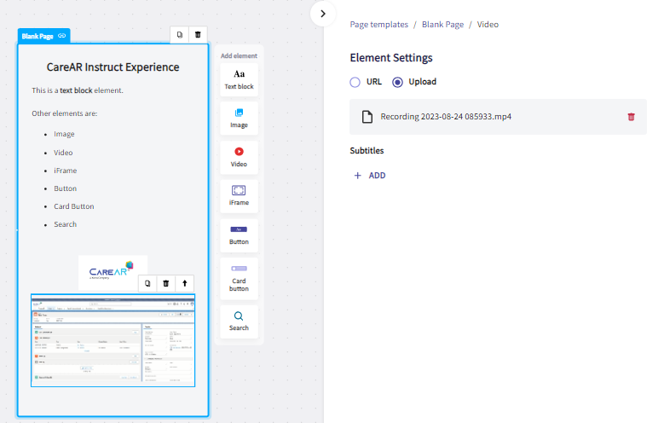Viewport: 664px width, 423px height.
Task: Duplicate the selected video element
Action: (x=147, y=283)
